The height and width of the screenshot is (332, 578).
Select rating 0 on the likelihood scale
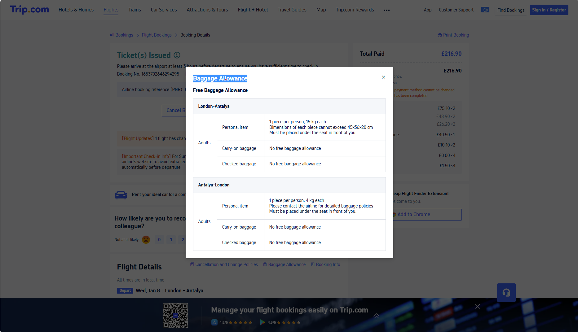click(x=159, y=240)
